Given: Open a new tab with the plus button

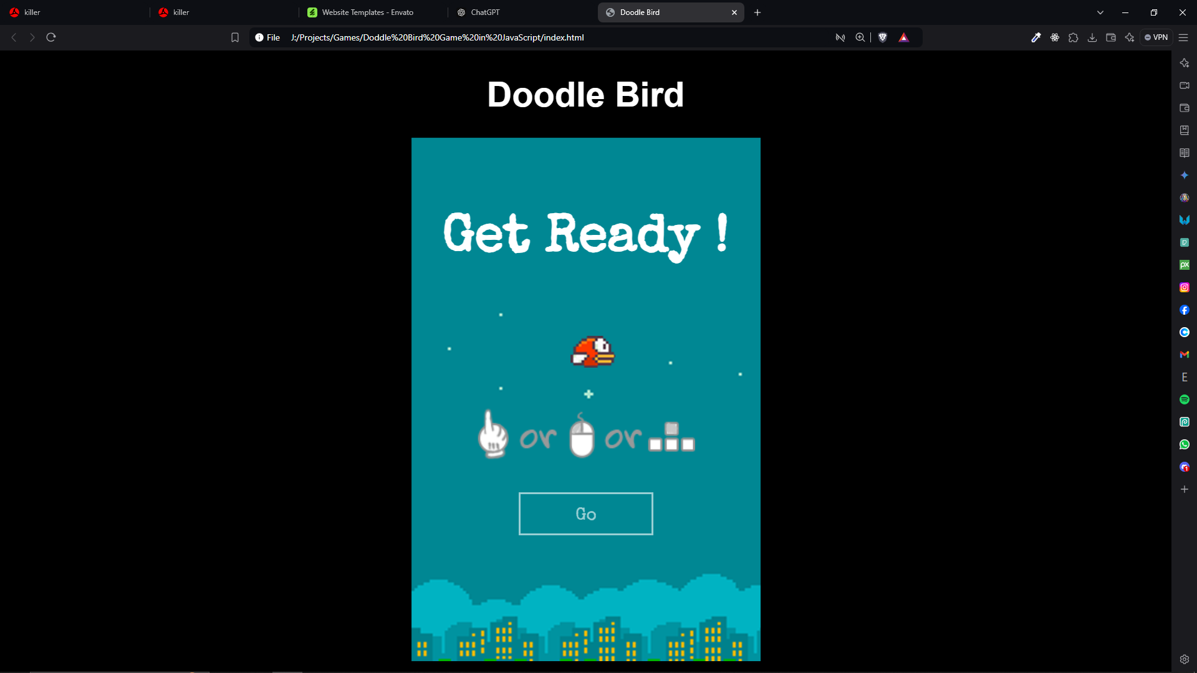Looking at the screenshot, I should 757,12.
